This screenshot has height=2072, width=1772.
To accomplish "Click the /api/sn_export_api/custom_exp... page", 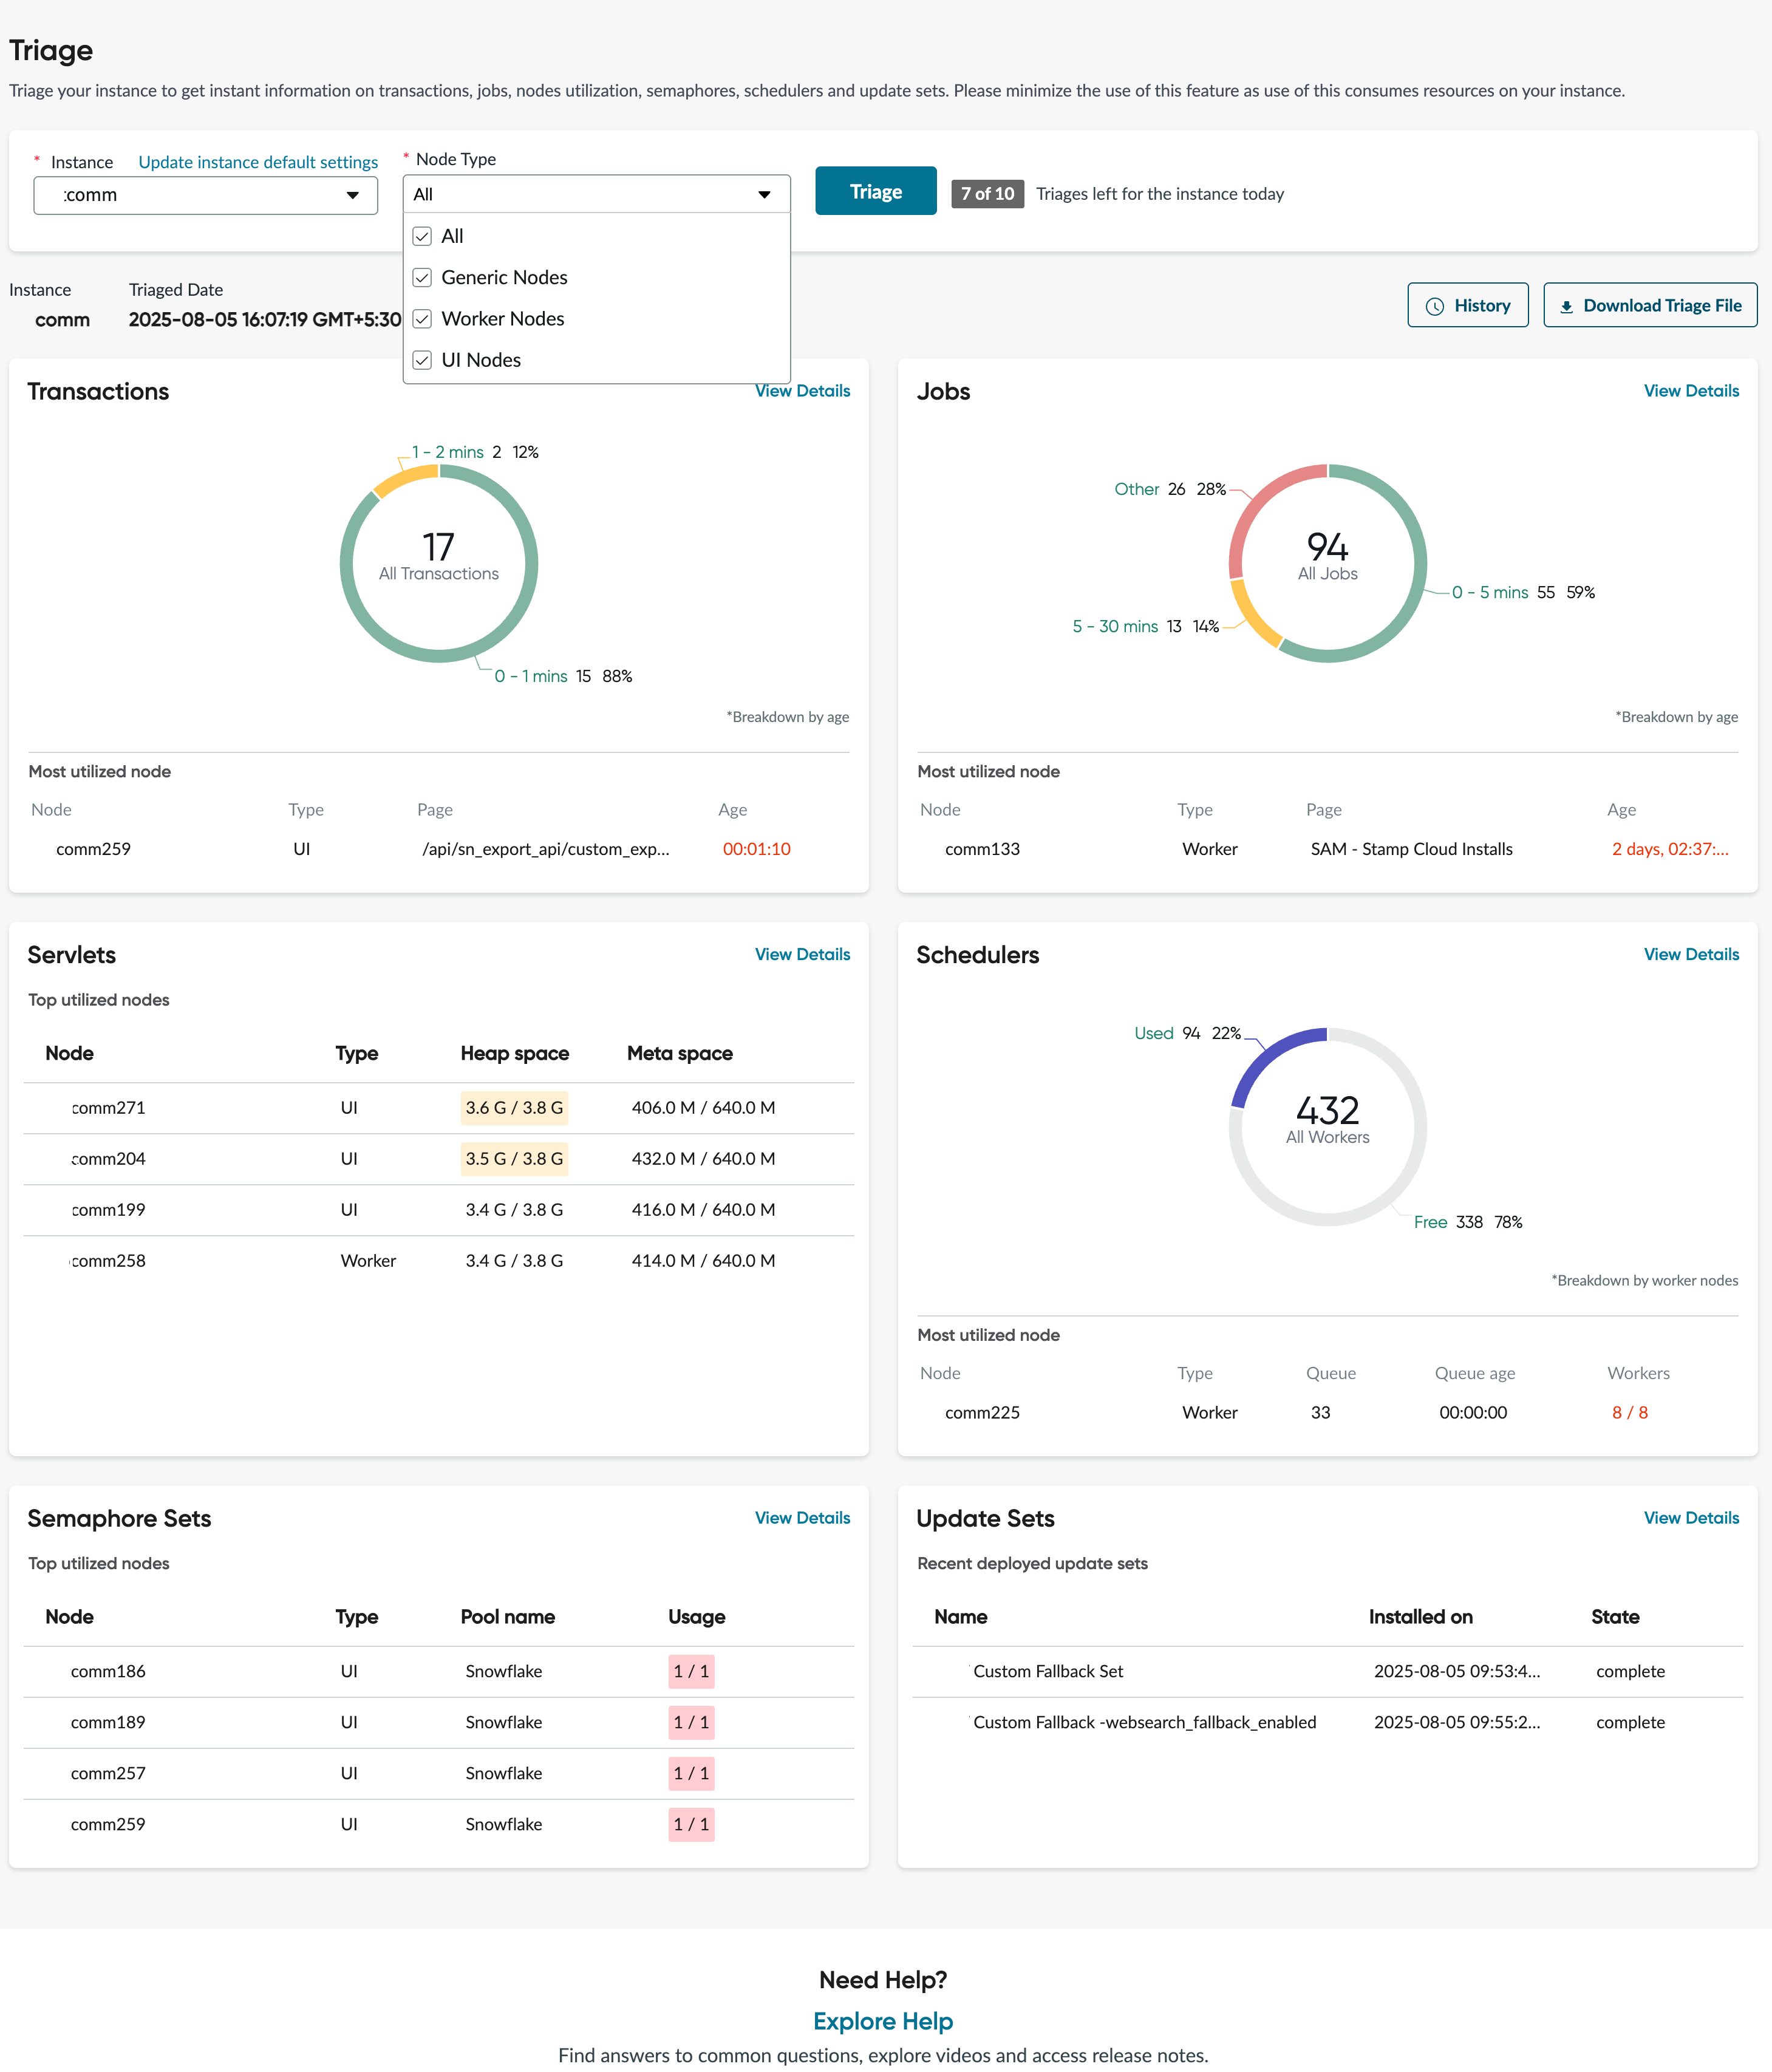I will tap(545, 849).
